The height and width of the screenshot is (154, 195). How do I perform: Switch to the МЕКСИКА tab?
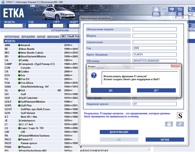(53, 37)
